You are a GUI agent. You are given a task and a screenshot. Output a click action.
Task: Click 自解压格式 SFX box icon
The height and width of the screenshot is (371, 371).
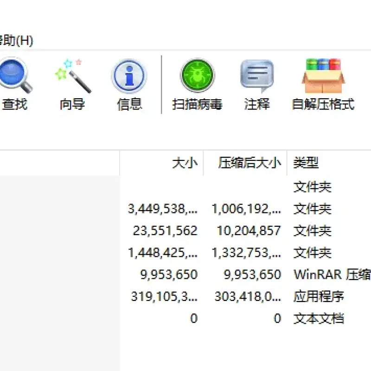point(323,76)
